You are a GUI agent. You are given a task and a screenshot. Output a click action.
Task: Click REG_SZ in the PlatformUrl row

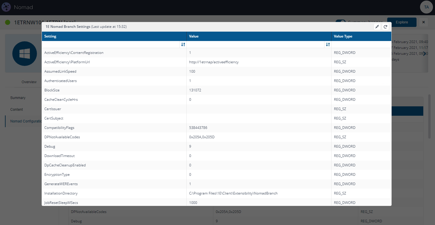click(x=340, y=62)
